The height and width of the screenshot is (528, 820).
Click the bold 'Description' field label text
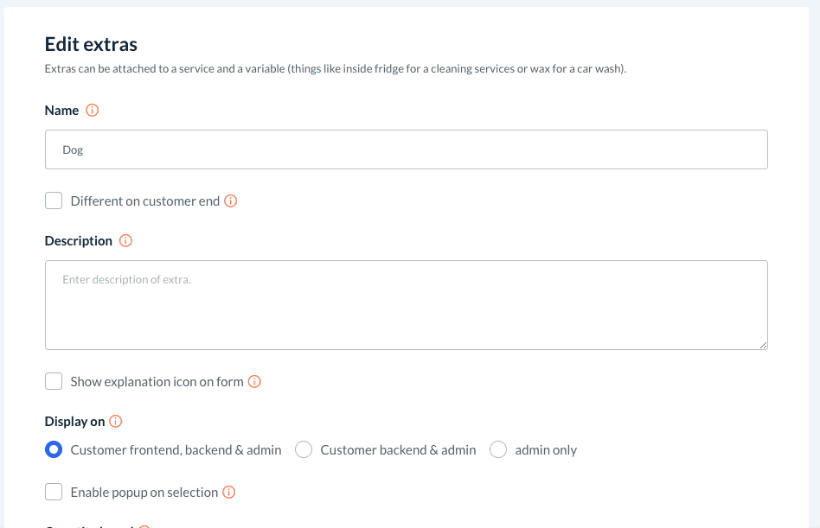click(79, 241)
